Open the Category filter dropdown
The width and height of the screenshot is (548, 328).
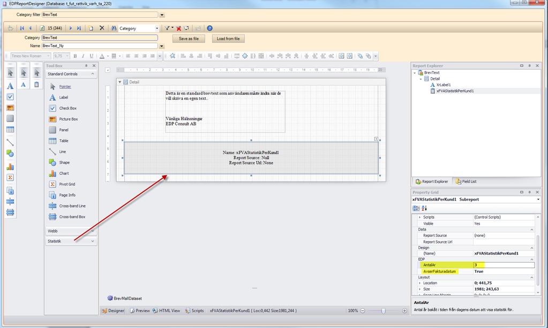click(162, 14)
